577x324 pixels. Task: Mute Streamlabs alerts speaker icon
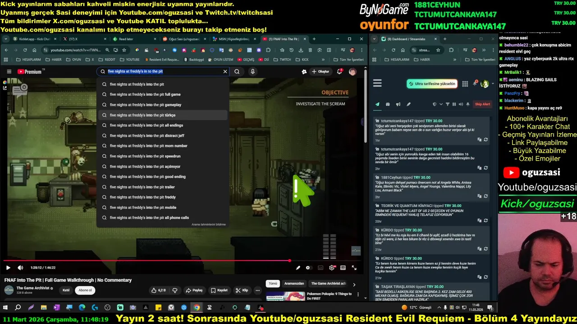(461, 104)
